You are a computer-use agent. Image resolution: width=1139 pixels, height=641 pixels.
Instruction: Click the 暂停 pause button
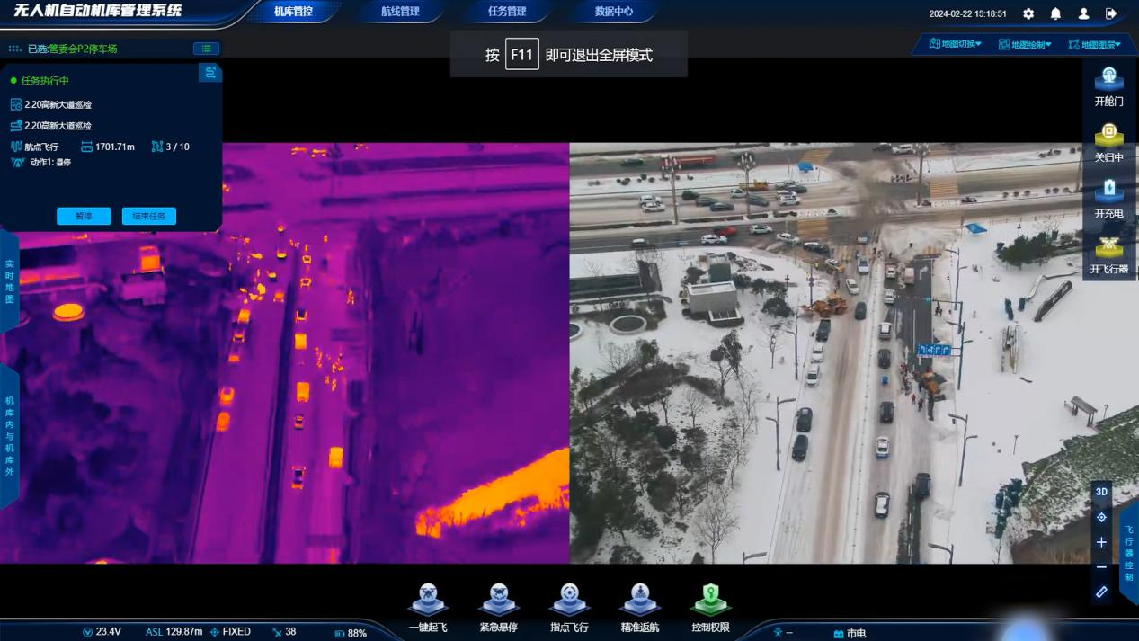click(x=84, y=216)
